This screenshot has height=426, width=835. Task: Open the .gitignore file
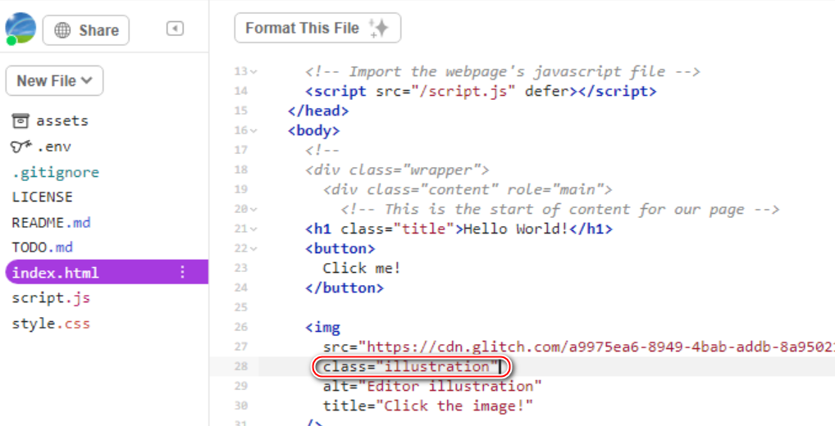pyautogui.click(x=56, y=172)
